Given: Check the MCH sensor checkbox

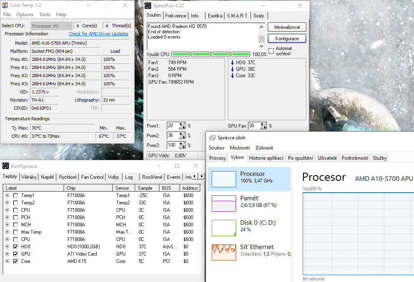Looking at the screenshot, I should point(15,225).
